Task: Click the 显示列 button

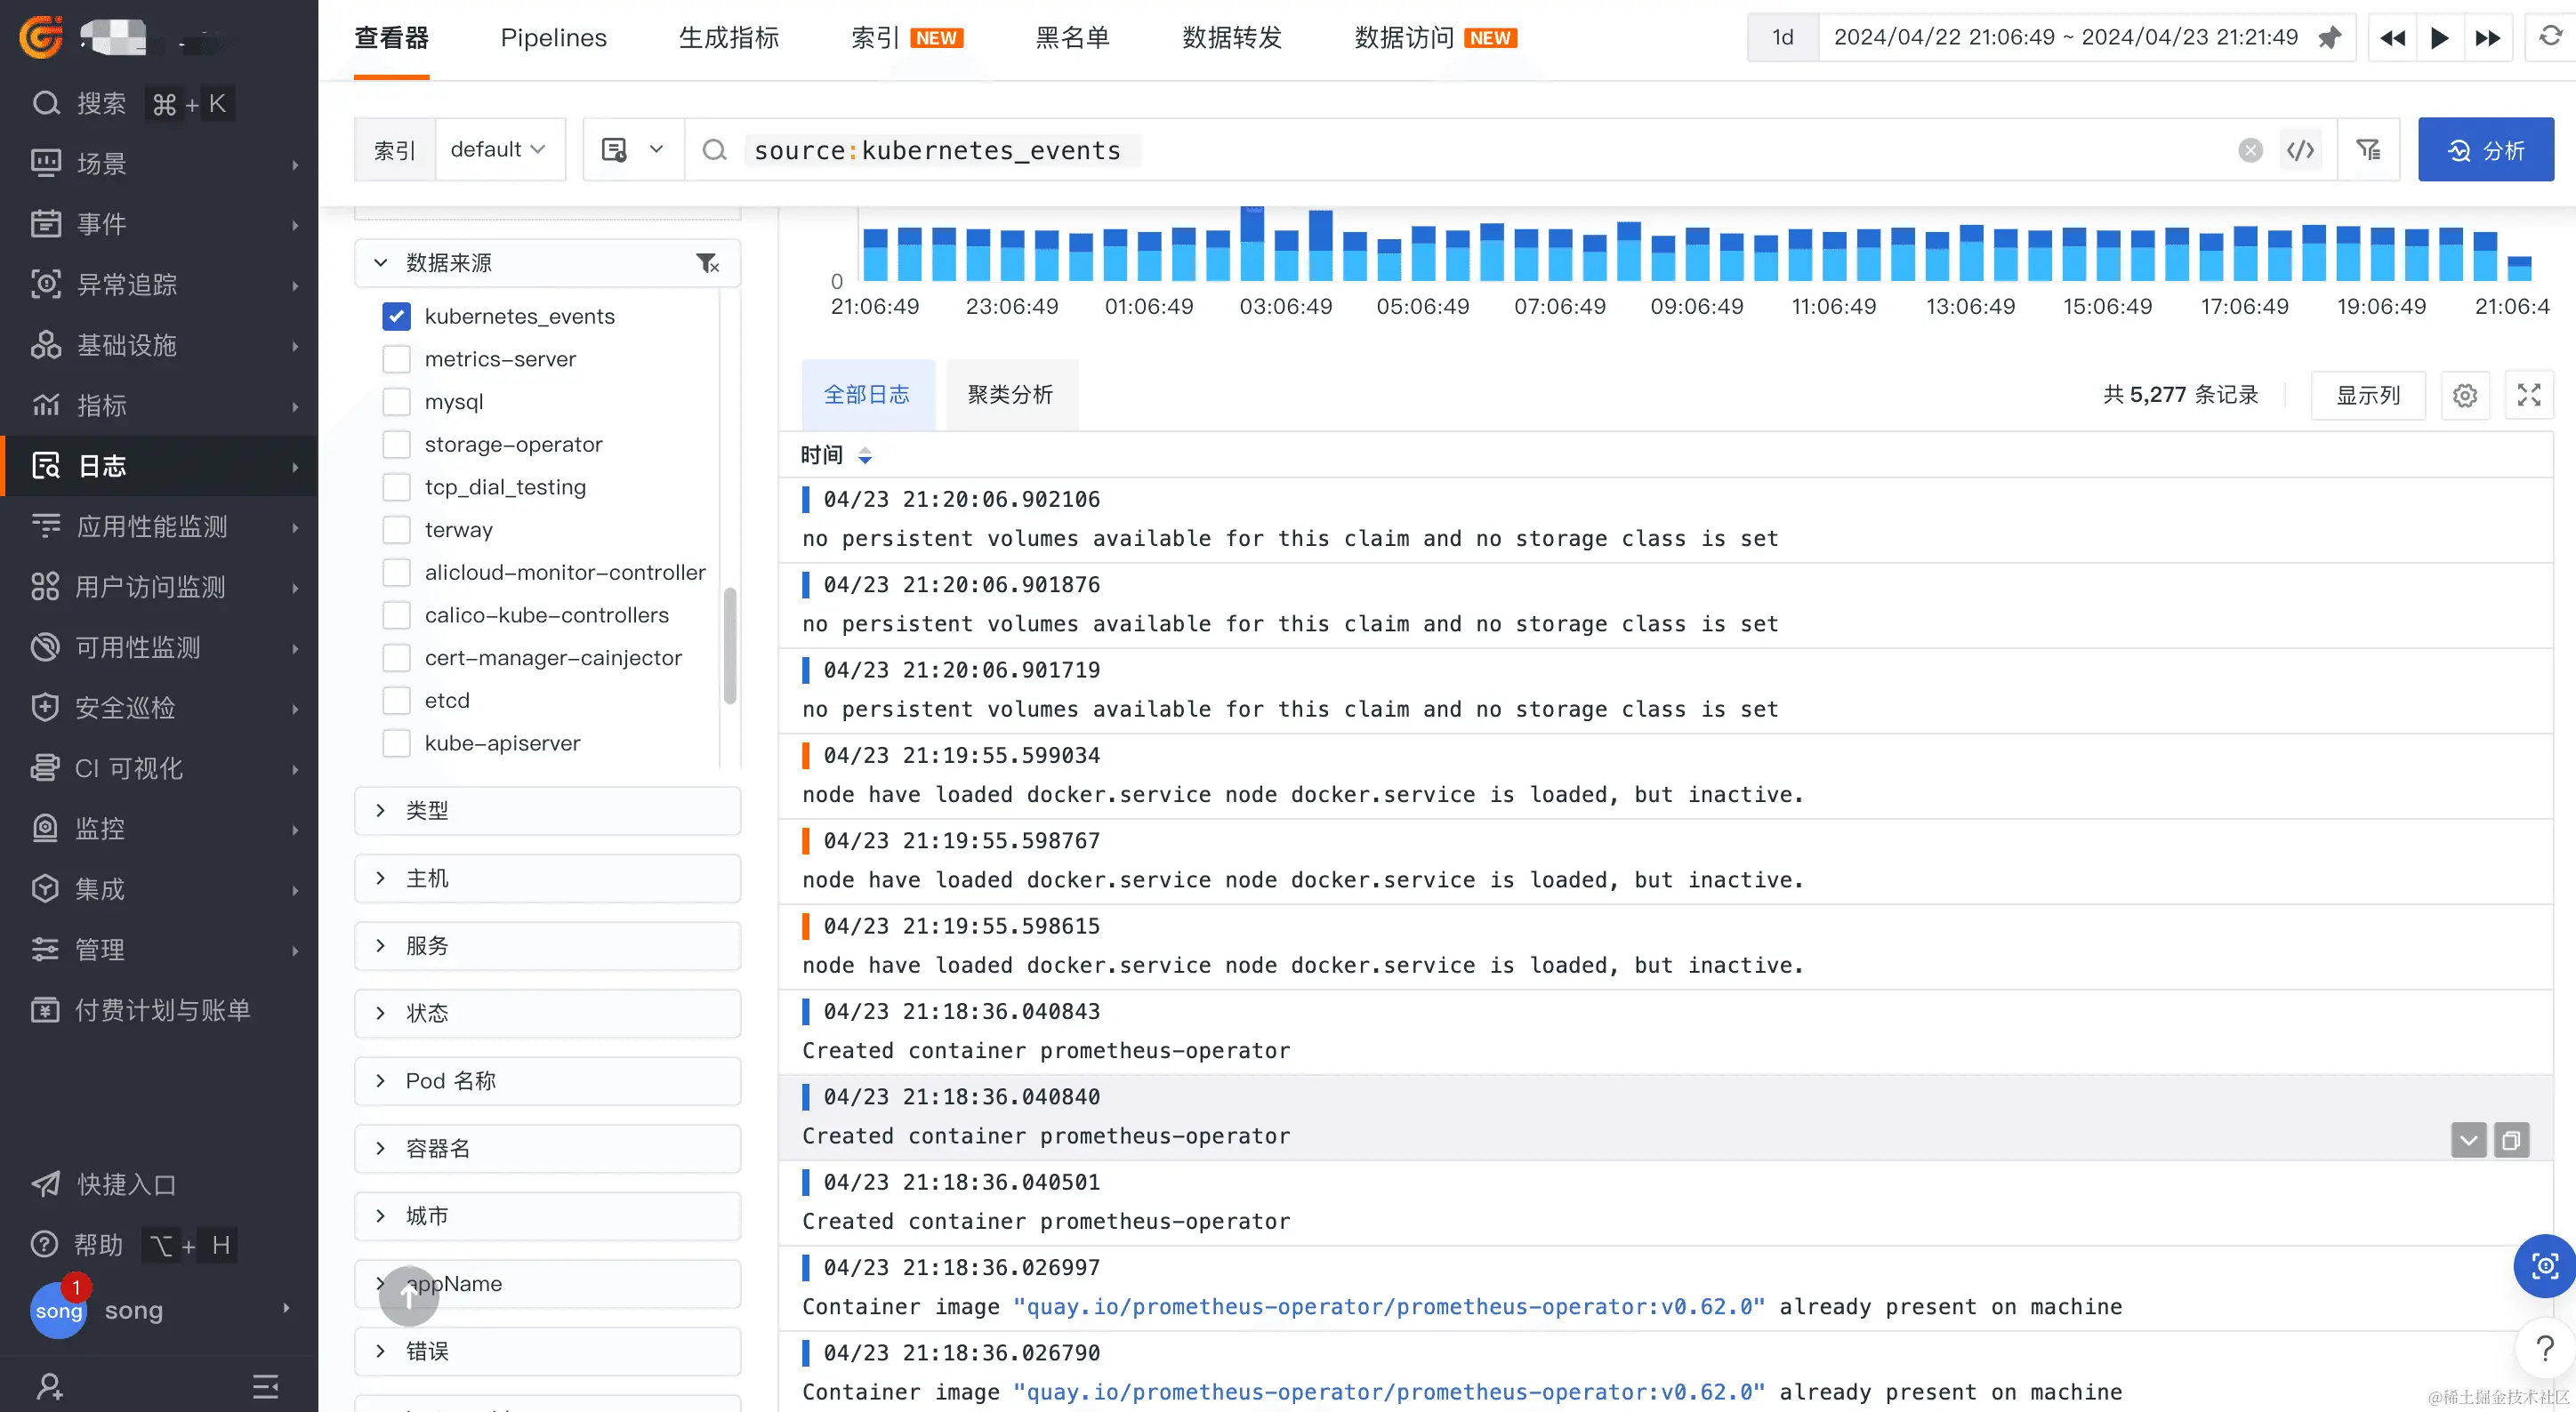Action: click(x=2367, y=396)
